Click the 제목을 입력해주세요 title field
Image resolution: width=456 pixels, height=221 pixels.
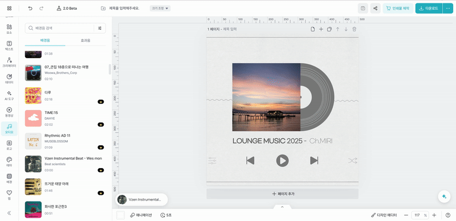124,8
